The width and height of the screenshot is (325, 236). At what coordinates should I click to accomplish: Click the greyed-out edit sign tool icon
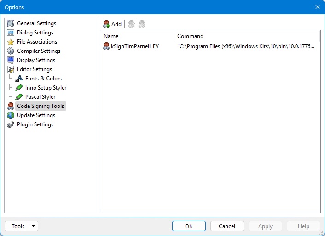click(x=132, y=24)
